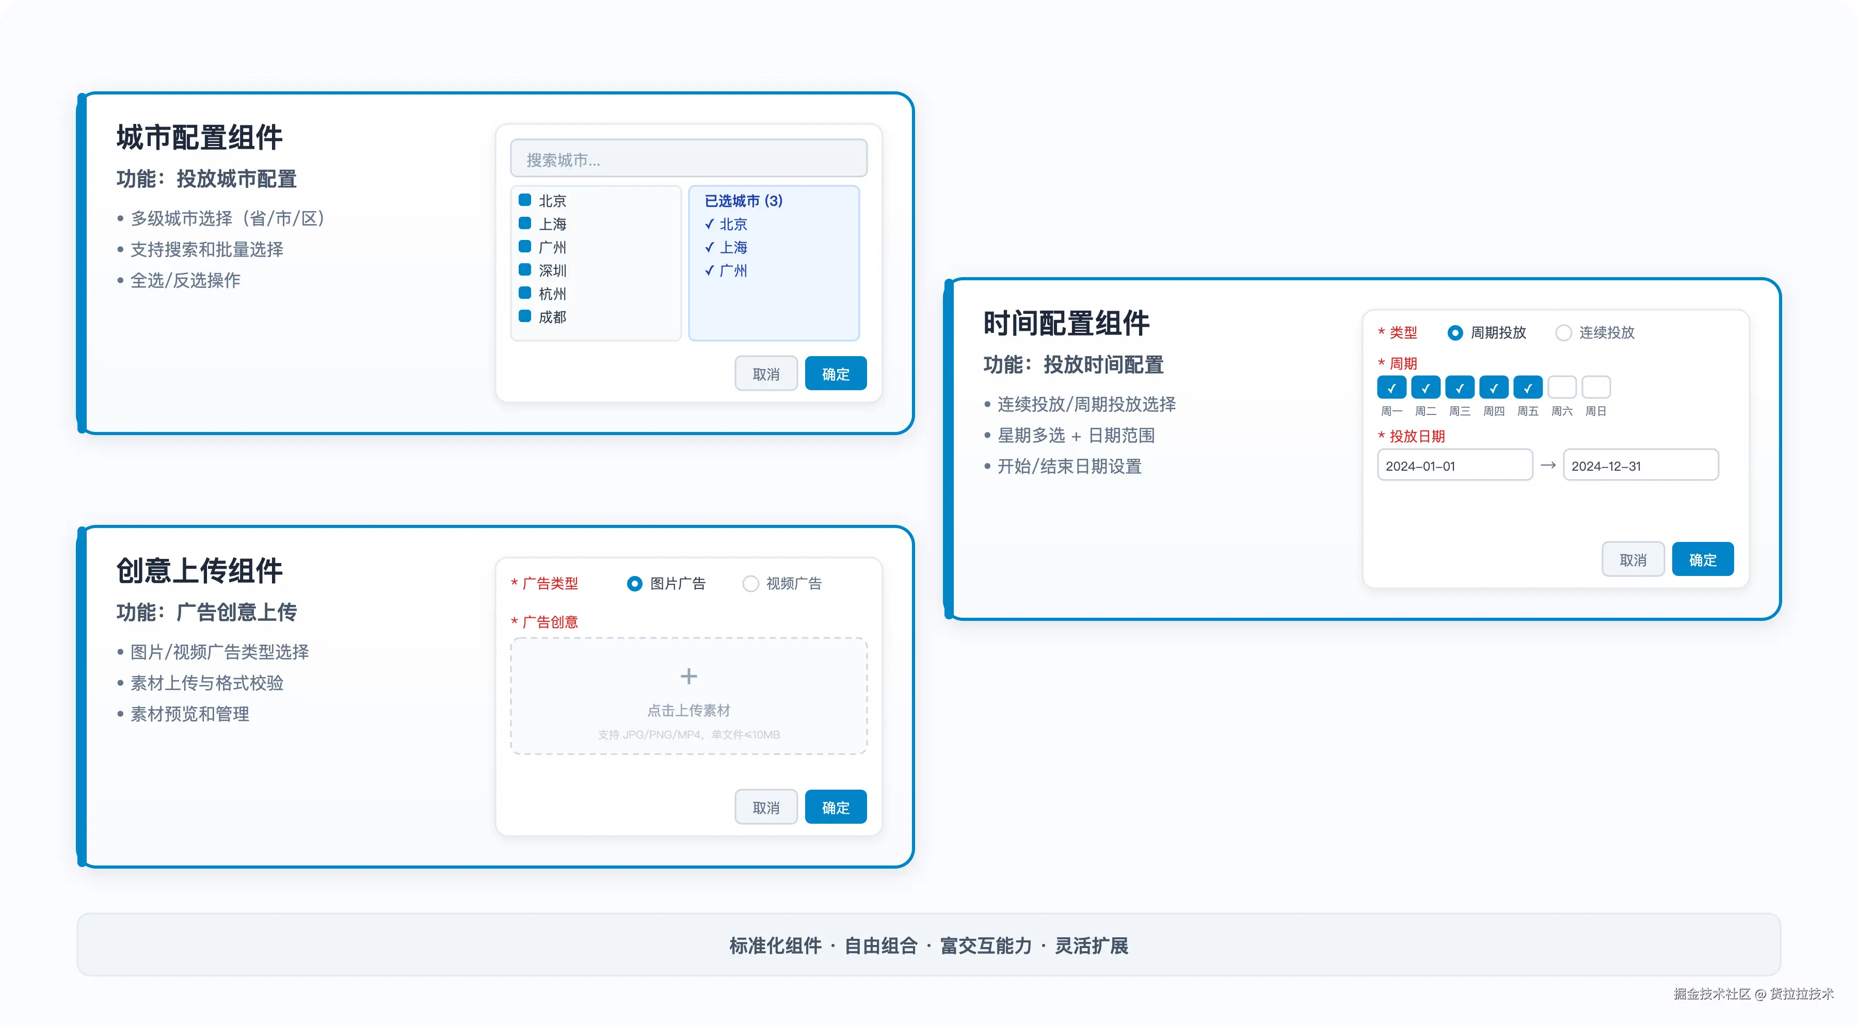Image resolution: width=1858 pixels, height=1025 pixels.
Task: Toggle the 上海 checkbox in city list
Action: (525, 223)
